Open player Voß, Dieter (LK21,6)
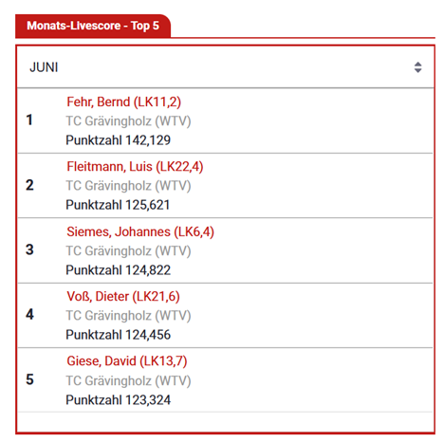Image resolution: width=444 pixels, height=442 pixels. click(123, 297)
